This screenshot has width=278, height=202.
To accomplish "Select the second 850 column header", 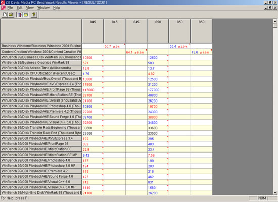I will [179, 31].
